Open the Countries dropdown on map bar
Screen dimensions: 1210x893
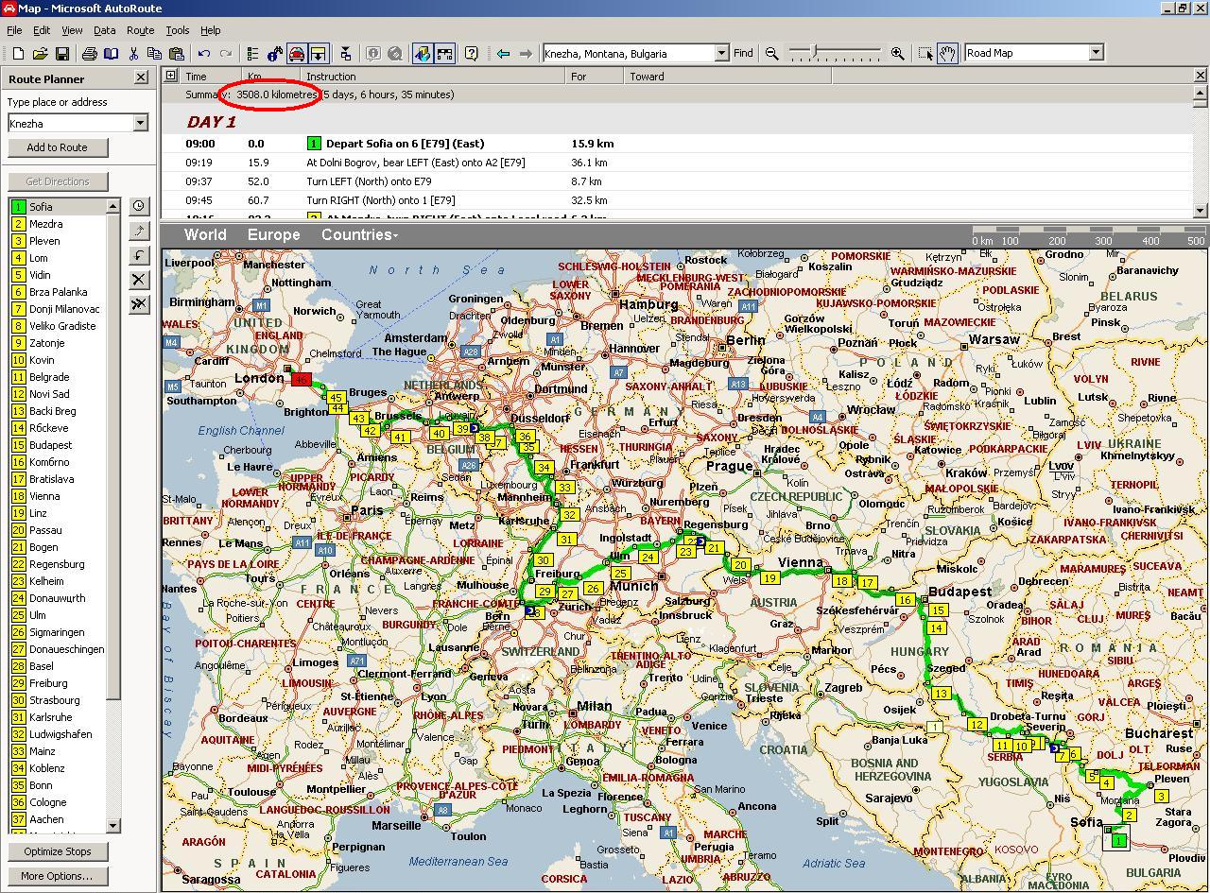[359, 235]
